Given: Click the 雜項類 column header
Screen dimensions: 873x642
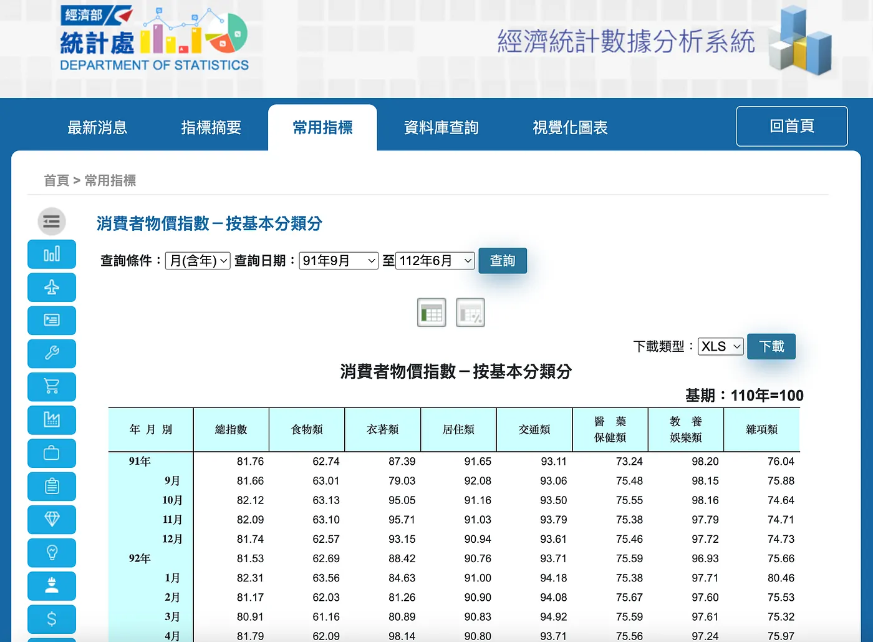Looking at the screenshot, I should point(762,429).
